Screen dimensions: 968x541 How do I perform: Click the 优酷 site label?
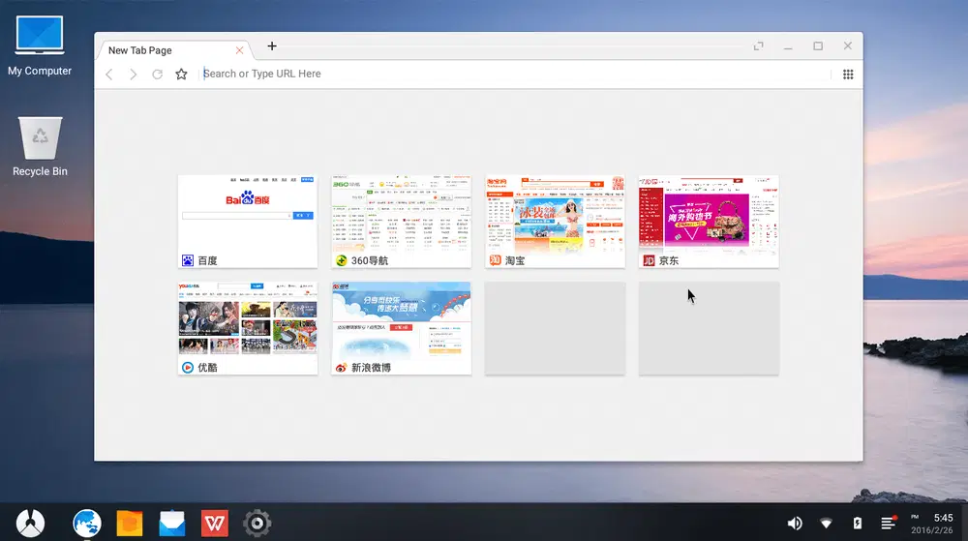click(208, 368)
